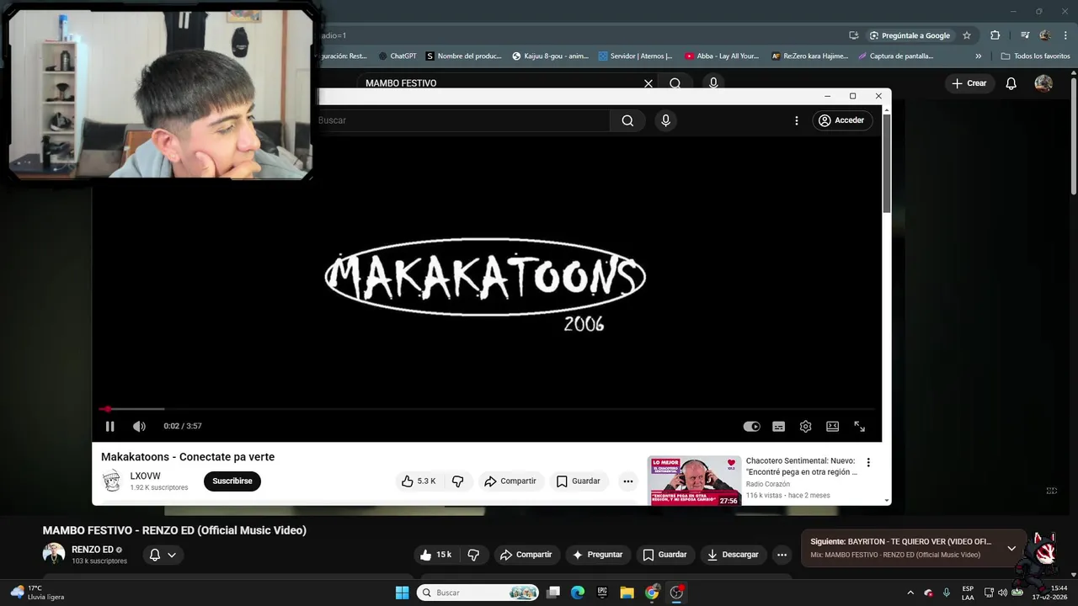1078x606 pixels.
Task: Open File Explorer from taskbar
Action: point(627,593)
